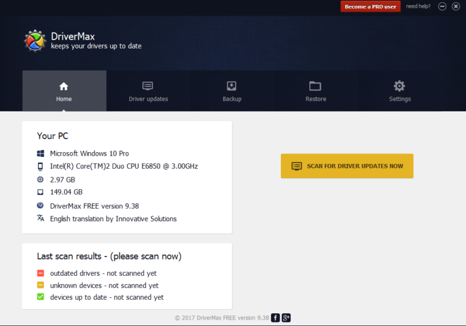Select the Microsoft Windows 10 Pro text
Image resolution: width=466 pixels, height=326 pixels.
pyautogui.click(x=90, y=153)
